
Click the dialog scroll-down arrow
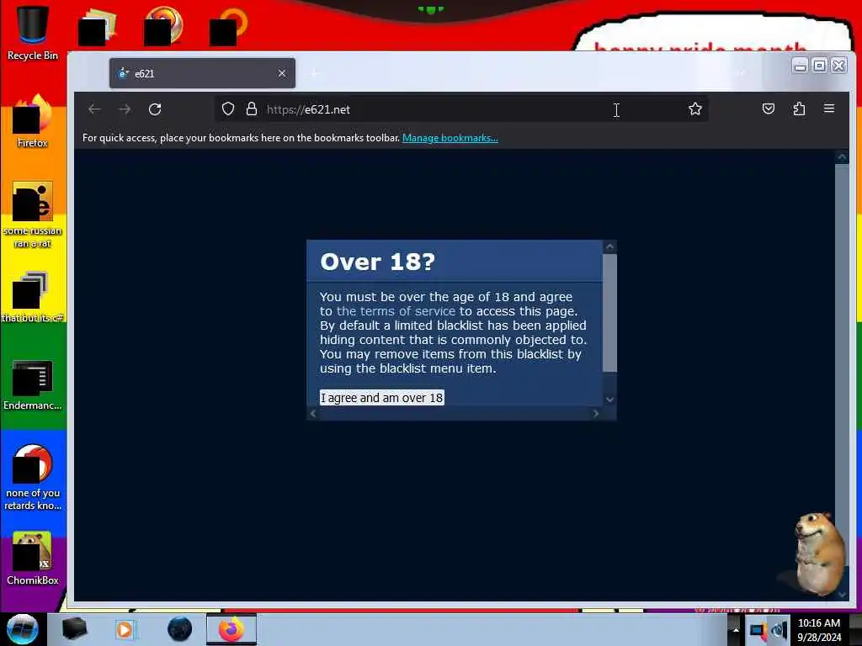[609, 400]
